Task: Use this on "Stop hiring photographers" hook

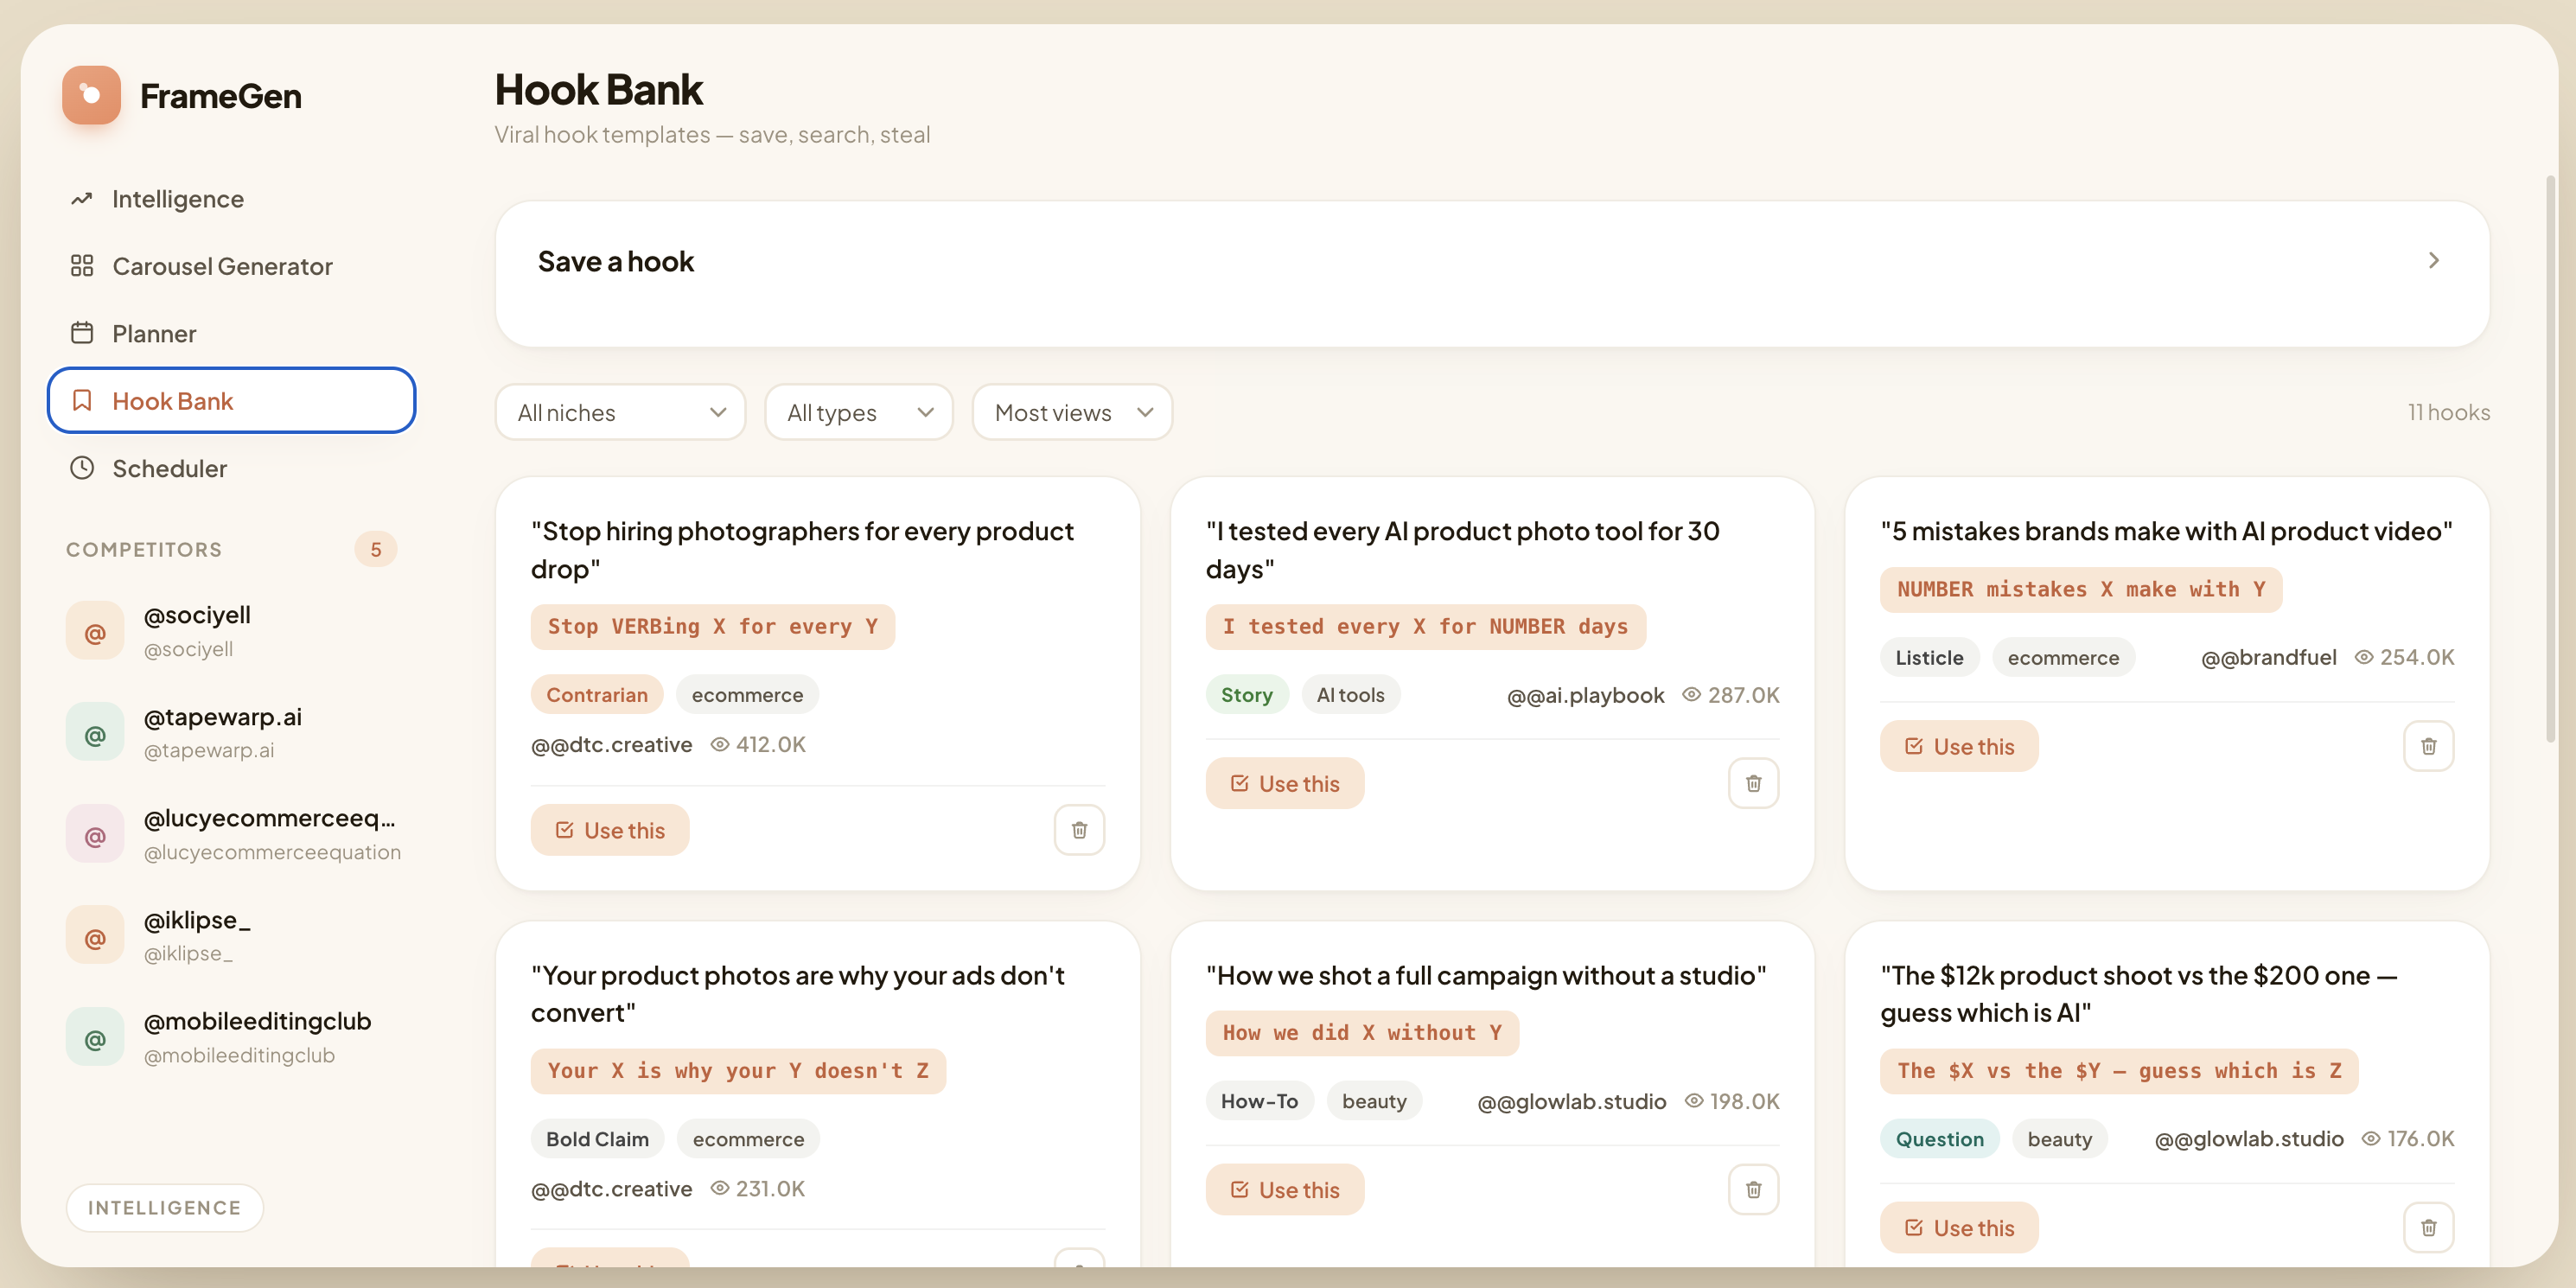Action: [610, 830]
